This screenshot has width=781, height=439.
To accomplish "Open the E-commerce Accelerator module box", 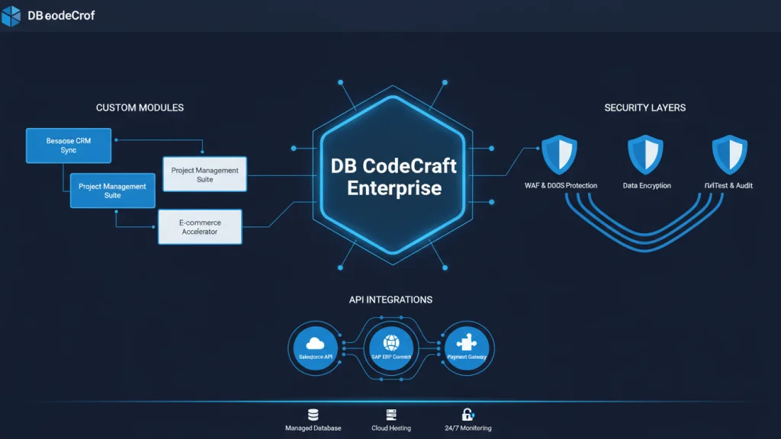I will [x=200, y=227].
